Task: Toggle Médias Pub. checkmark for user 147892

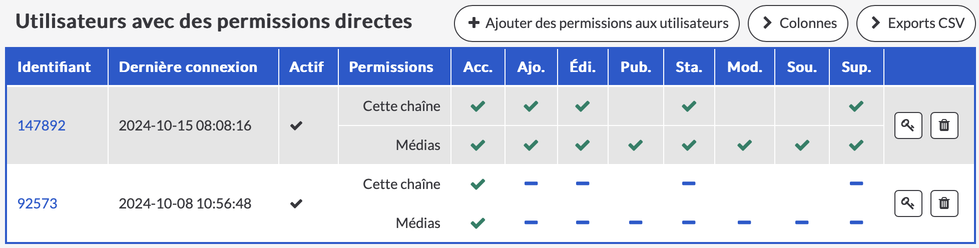Action: (x=636, y=145)
